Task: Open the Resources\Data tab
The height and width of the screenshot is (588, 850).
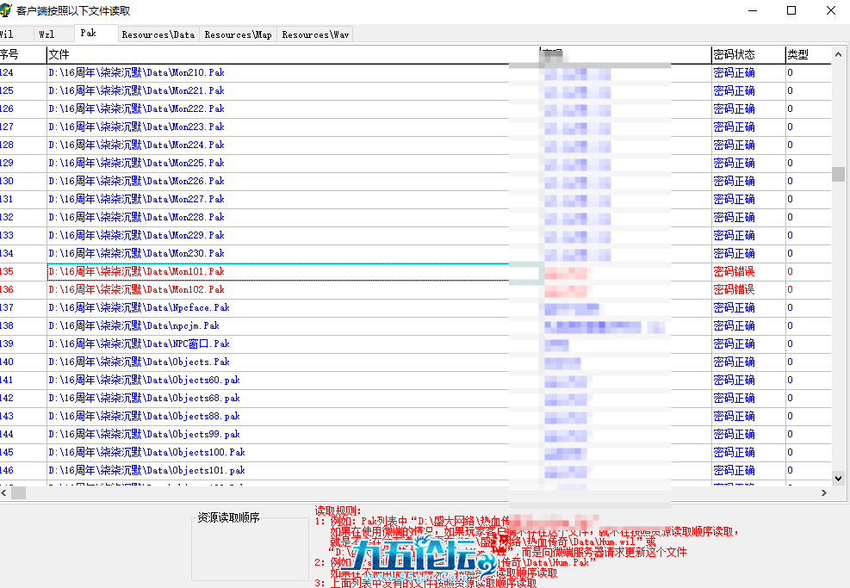Action: click(x=158, y=34)
